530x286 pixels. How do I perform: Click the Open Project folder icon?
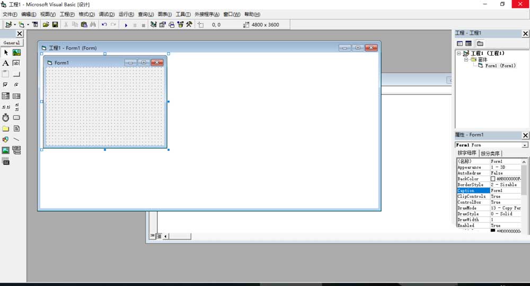[46, 25]
